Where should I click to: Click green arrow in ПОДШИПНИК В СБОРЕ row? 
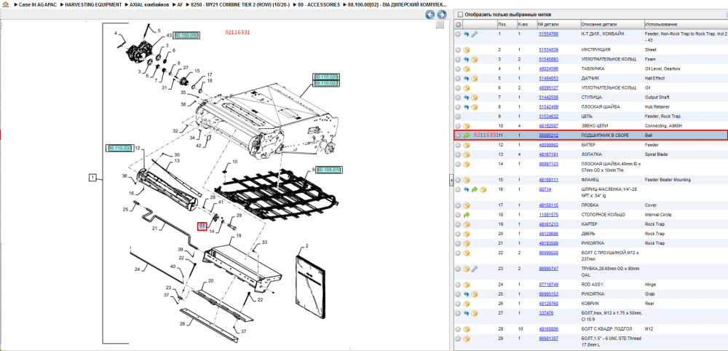click(x=466, y=135)
